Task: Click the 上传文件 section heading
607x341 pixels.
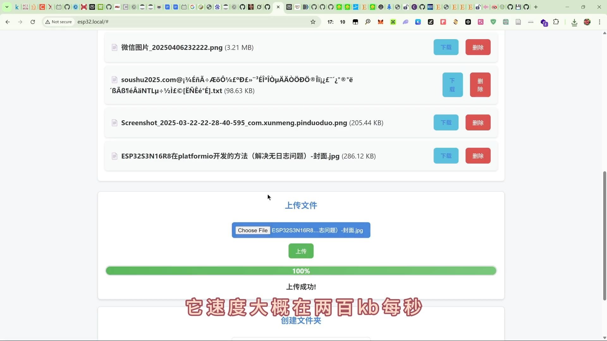Action: [x=301, y=205]
